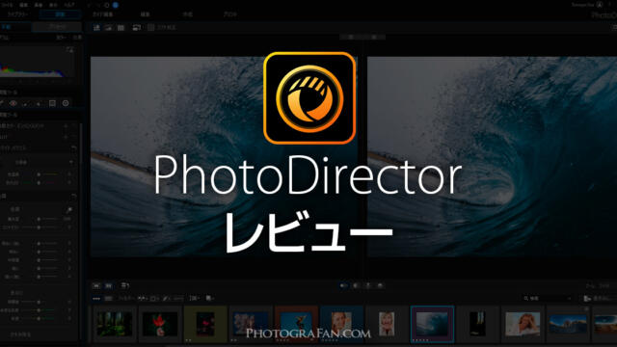The width and height of the screenshot is (617, 347).
Task: Click the secondary display icon in the viewer toolbar
Action: [136, 28]
